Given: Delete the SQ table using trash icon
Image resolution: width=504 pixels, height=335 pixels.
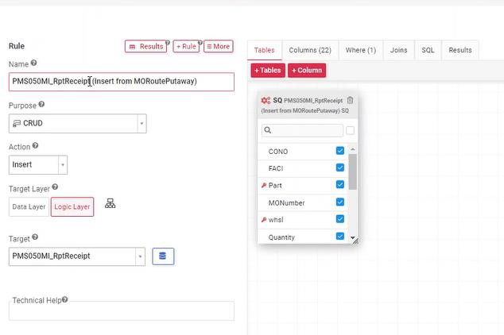Looking at the screenshot, I should click(x=351, y=101).
